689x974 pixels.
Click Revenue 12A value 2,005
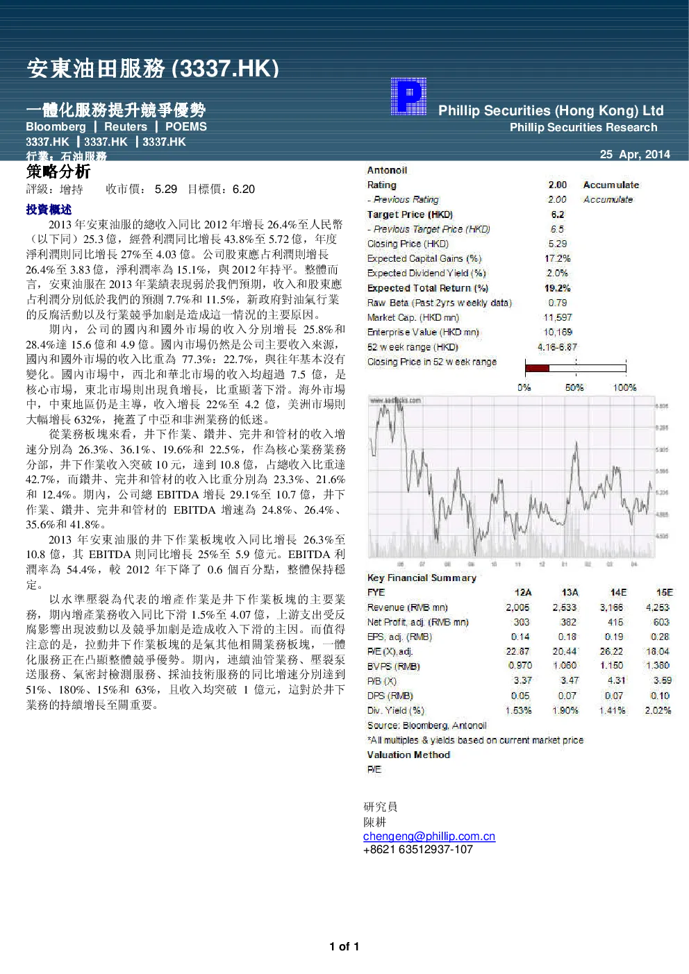coord(517,607)
